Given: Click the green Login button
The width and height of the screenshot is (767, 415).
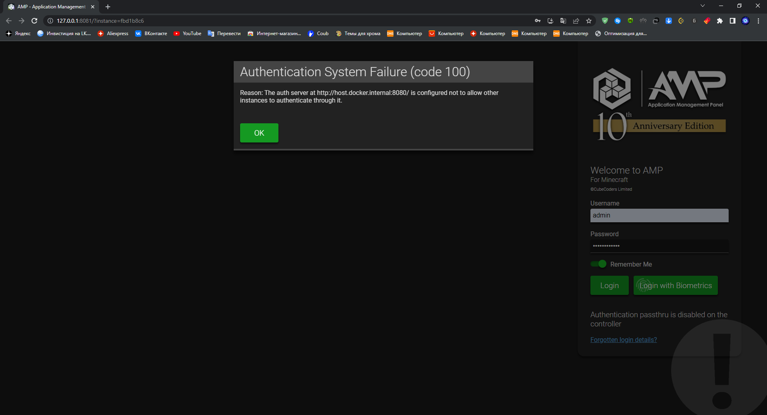Looking at the screenshot, I should [609, 285].
